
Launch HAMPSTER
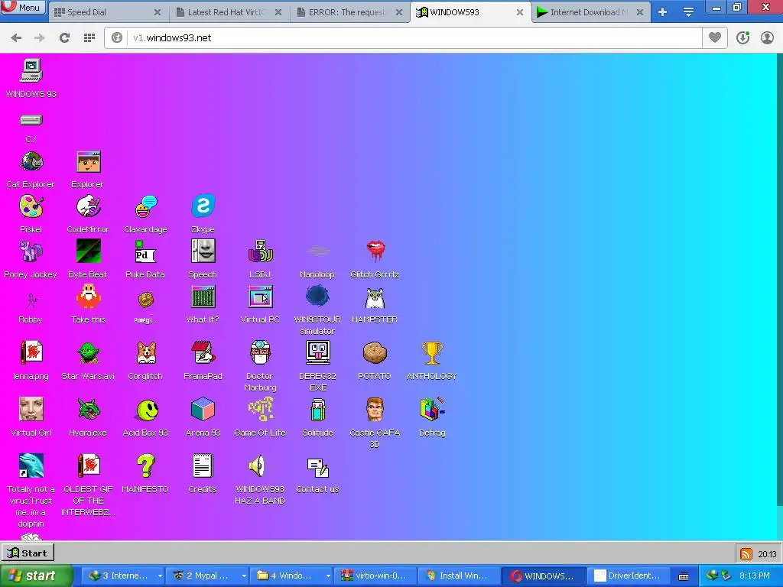click(375, 299)
